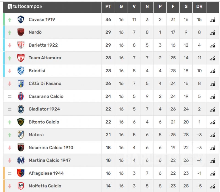Click Cavese 1919 team crest
This screenshot has height=192, width=220.
pyautogui.click(x=21, y=20)
